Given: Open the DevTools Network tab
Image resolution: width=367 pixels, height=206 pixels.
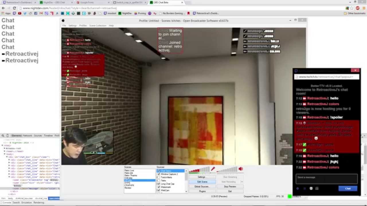Looking at the screenshot, I should 28,135.
